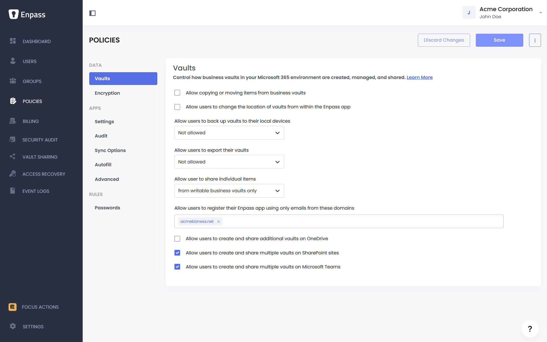Open the Audit policy section
Image resolution: width=547 pixels, height=342 pixels.
(x=101, y=136)
